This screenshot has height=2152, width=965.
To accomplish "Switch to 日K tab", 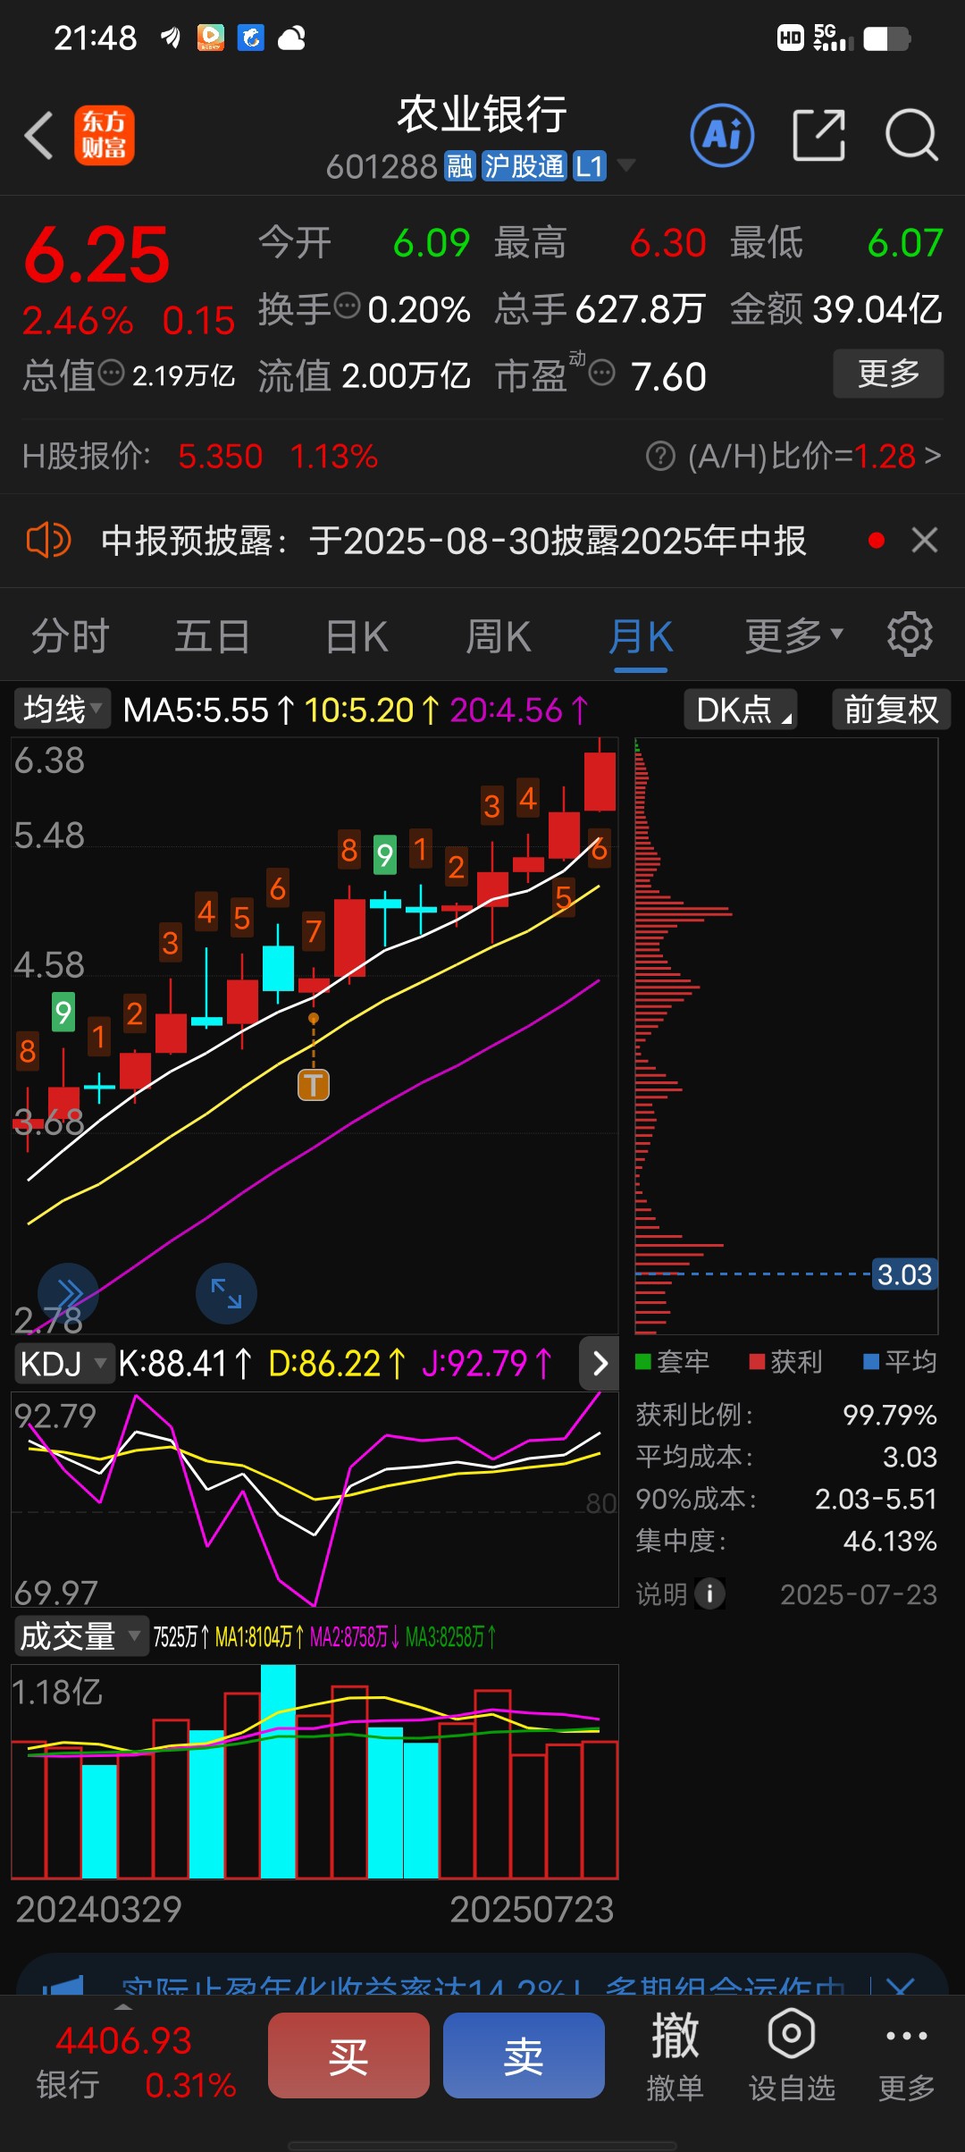I will pos(357,637).
